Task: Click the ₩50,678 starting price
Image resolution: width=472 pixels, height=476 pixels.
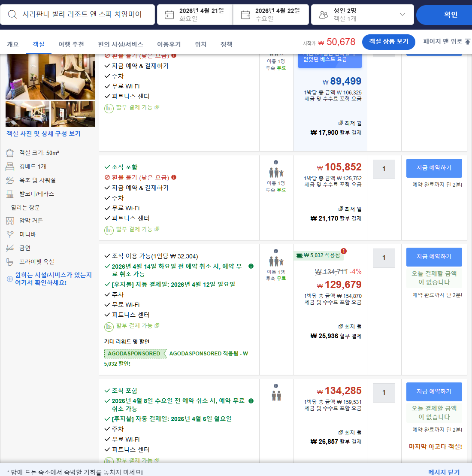Action: click(337, 42)
